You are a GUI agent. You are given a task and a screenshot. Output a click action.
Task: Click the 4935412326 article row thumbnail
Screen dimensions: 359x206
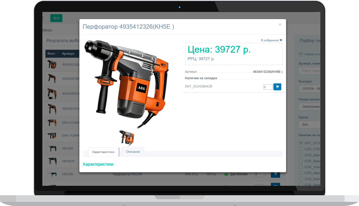tap(52, 65)
